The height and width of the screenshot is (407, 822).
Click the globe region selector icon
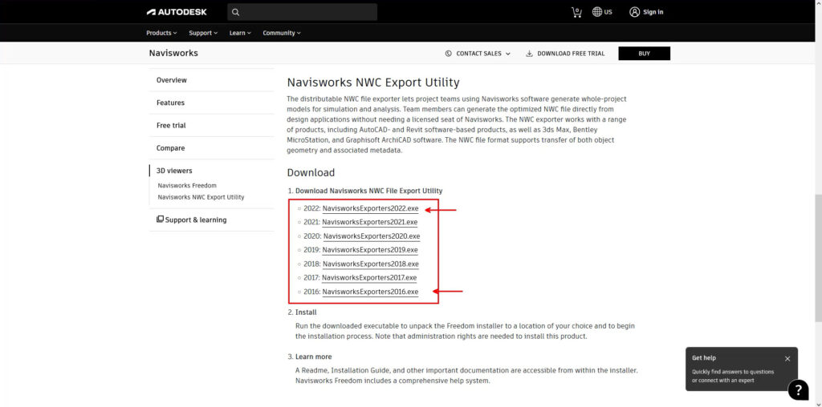point(597,12)
